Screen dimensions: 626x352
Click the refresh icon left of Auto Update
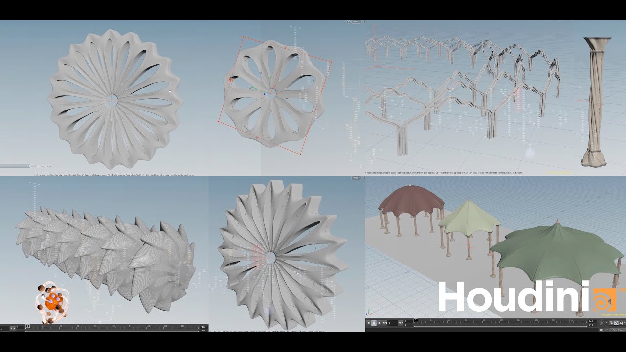click(x=606, y=330)
